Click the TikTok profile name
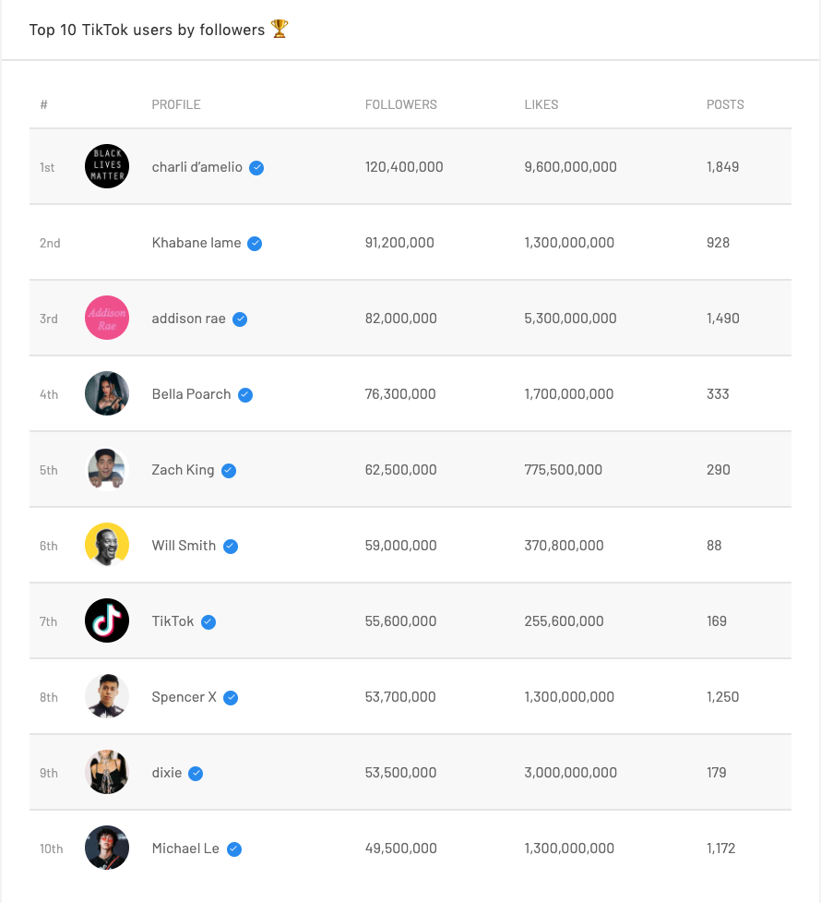821x903 pixels. click(173, 621)
